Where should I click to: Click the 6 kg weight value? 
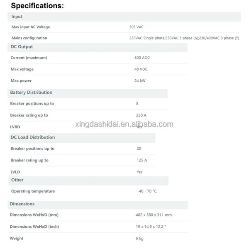139,238
